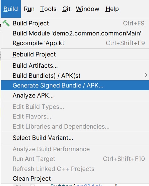Open Select Build Variant...
Image resolution: width=149 pixels, height=186 pixels.
click(75, 138)
